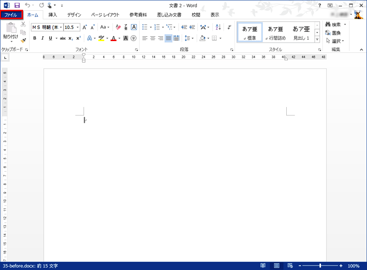Toggle Superscript formatting
This screenshot has width=367, height=270.
pos(79,38)
